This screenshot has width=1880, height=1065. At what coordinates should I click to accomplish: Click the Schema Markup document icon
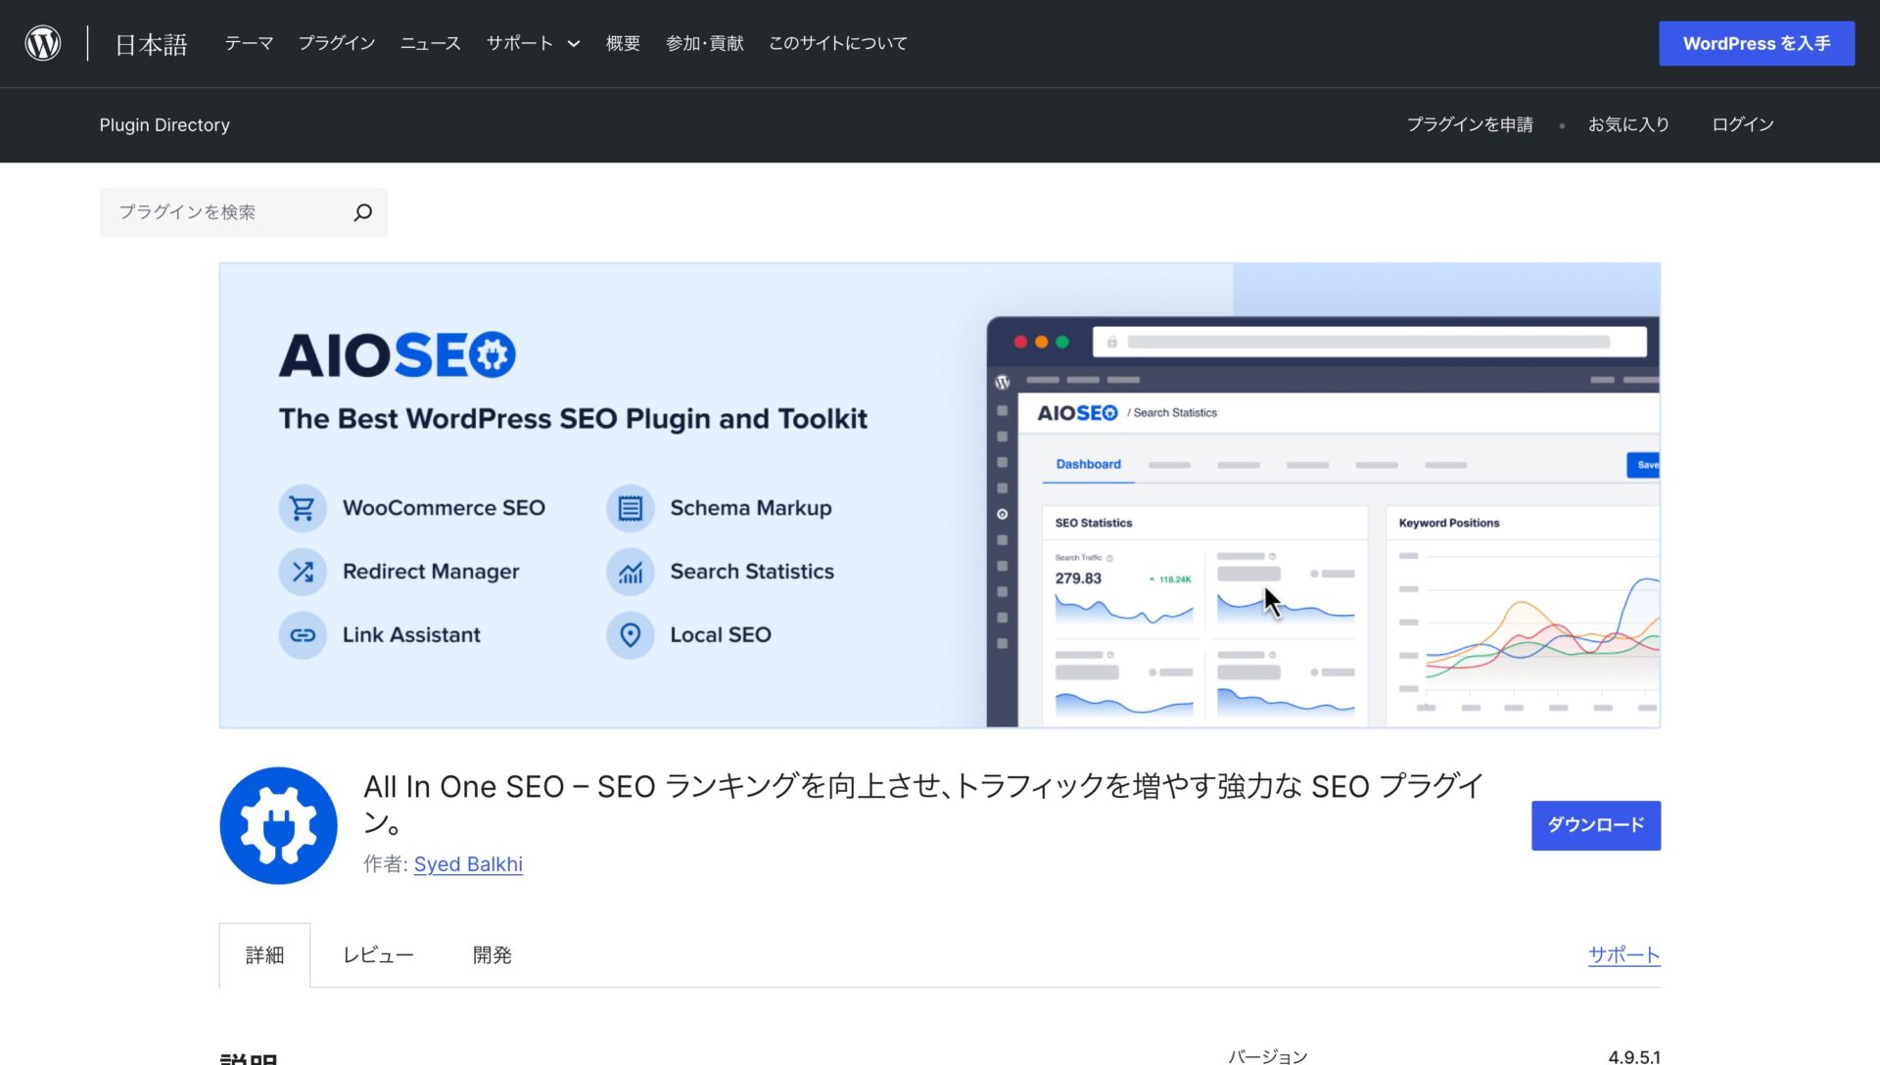click(631, 508)
